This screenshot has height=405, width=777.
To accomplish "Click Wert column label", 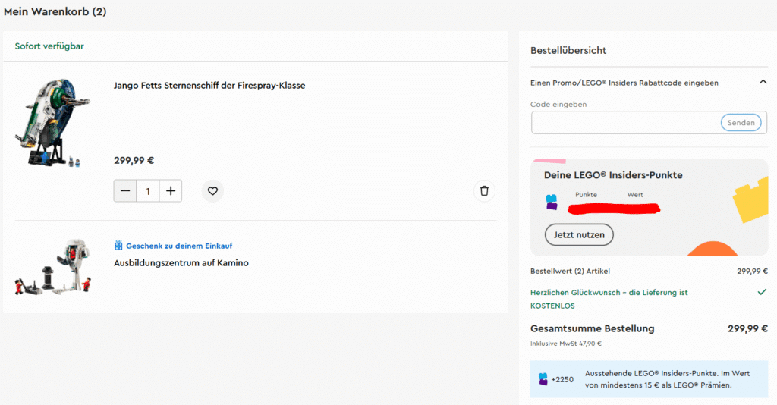I will coord(635,195).
